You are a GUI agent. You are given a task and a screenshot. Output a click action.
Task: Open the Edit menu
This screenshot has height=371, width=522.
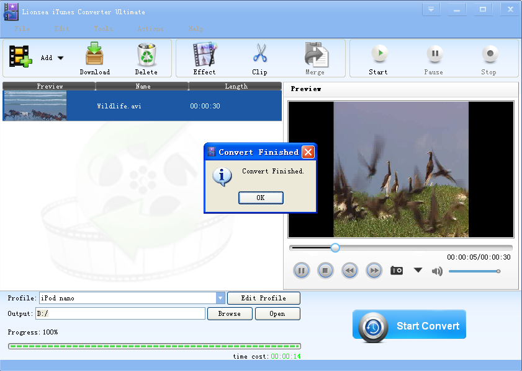[62, 29]
